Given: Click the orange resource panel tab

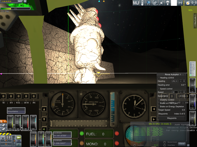Looking at the screenshot, I should click(x=3, y=121).
